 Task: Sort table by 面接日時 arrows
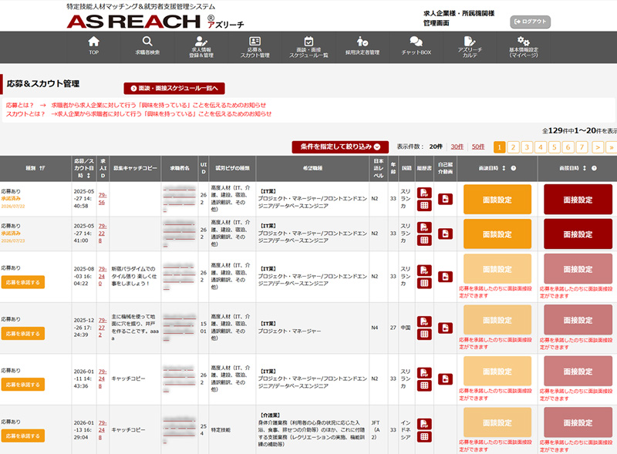click(585, 168)
